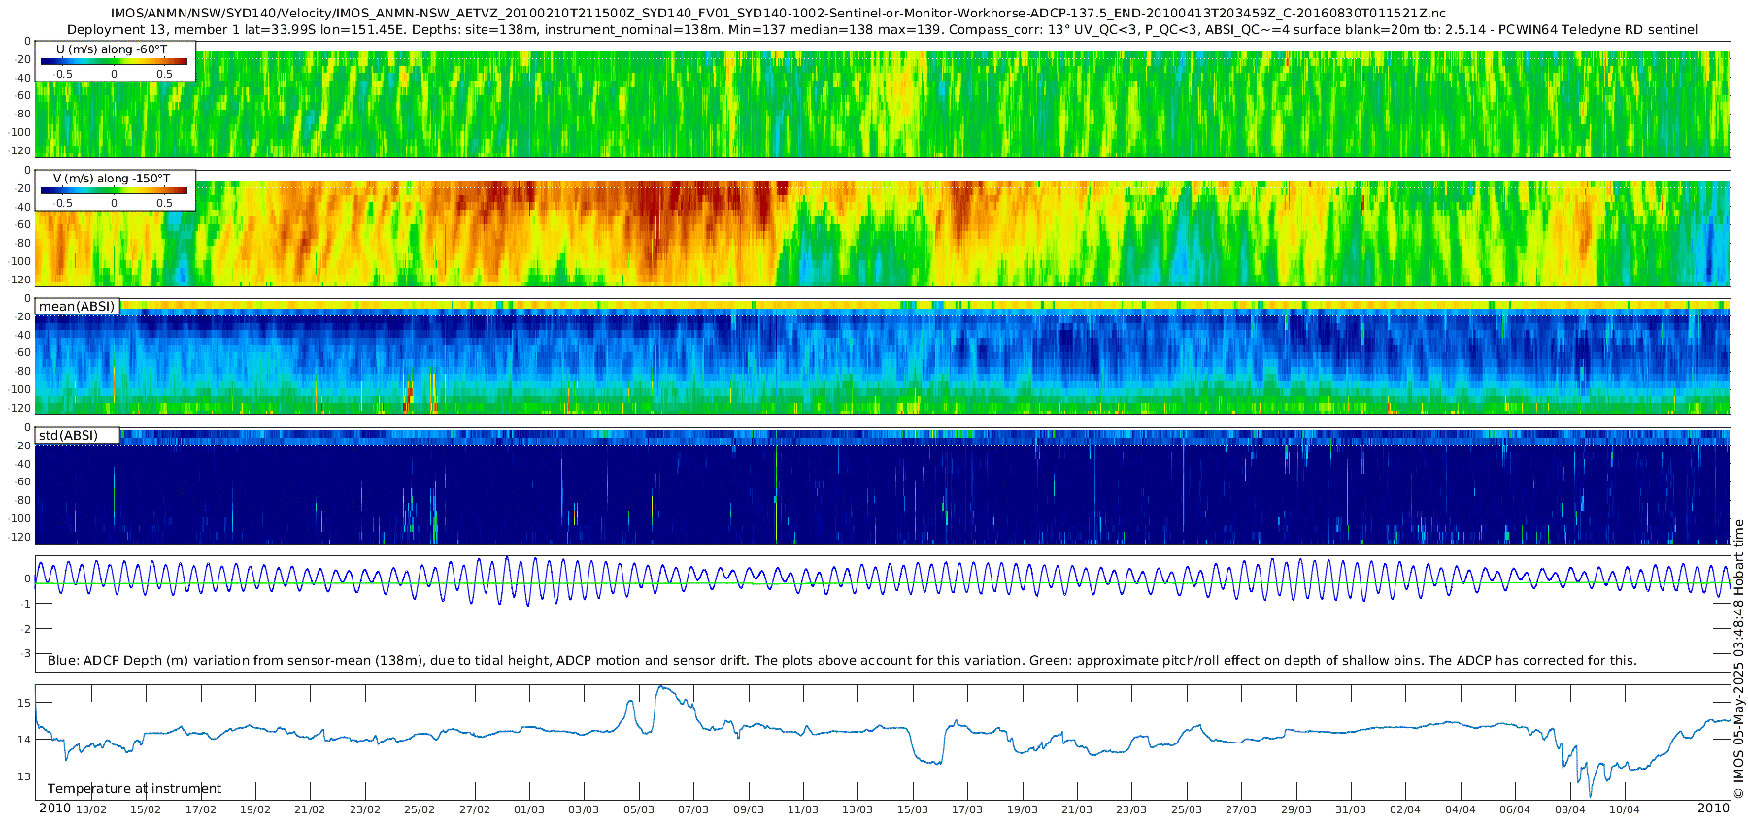Click the U velocity colorbar in legend
The image size is (1748, 825).
(114, 61)
